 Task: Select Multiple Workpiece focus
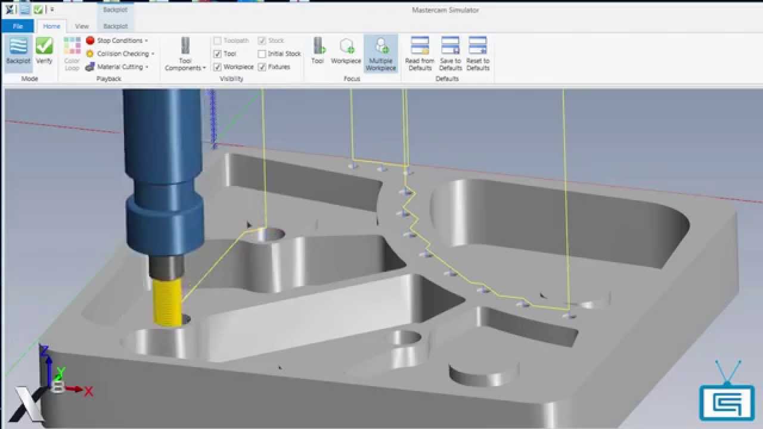[381, 54]
